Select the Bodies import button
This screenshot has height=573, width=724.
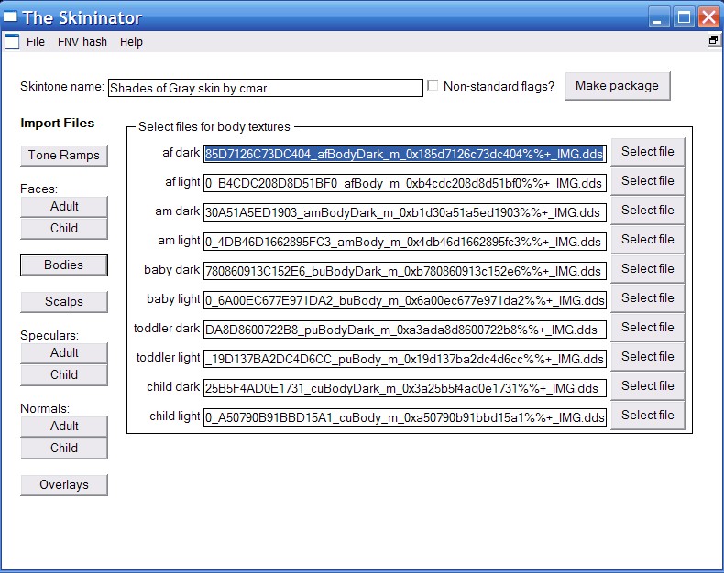pyautogui.click(x=64, y=265)
